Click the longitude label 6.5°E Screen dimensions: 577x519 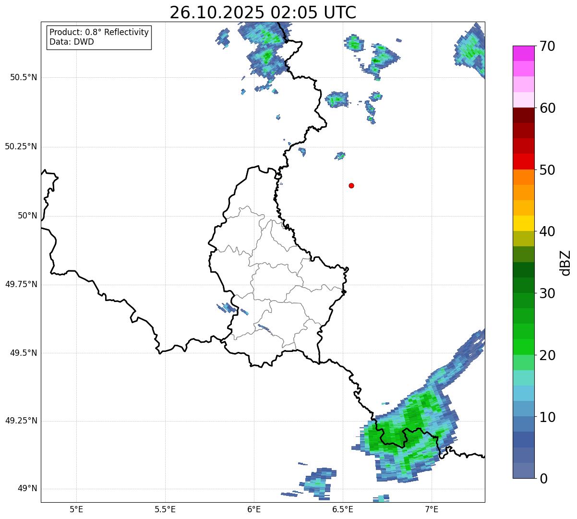pos(343,509)
